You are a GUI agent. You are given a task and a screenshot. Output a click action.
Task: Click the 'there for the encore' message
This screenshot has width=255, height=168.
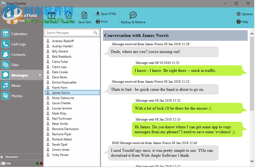coord(187,108)
